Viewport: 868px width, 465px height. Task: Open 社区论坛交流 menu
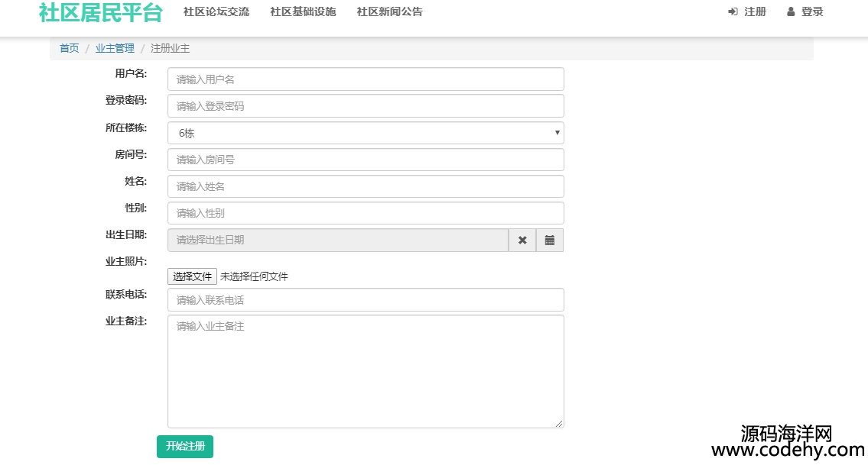point(216,11)
